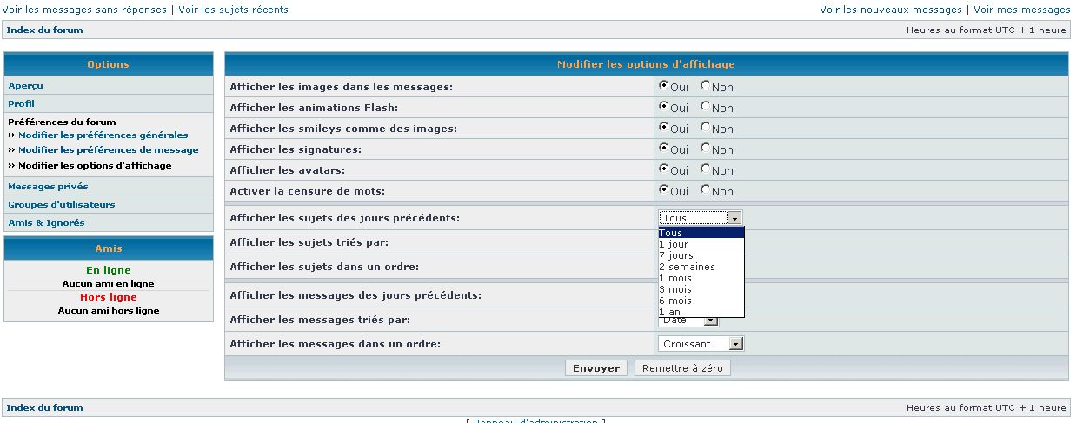The height and width of the screenshot is (423, 1083).
Task: Select '1 an' option in the list
Action: (670, 312)
